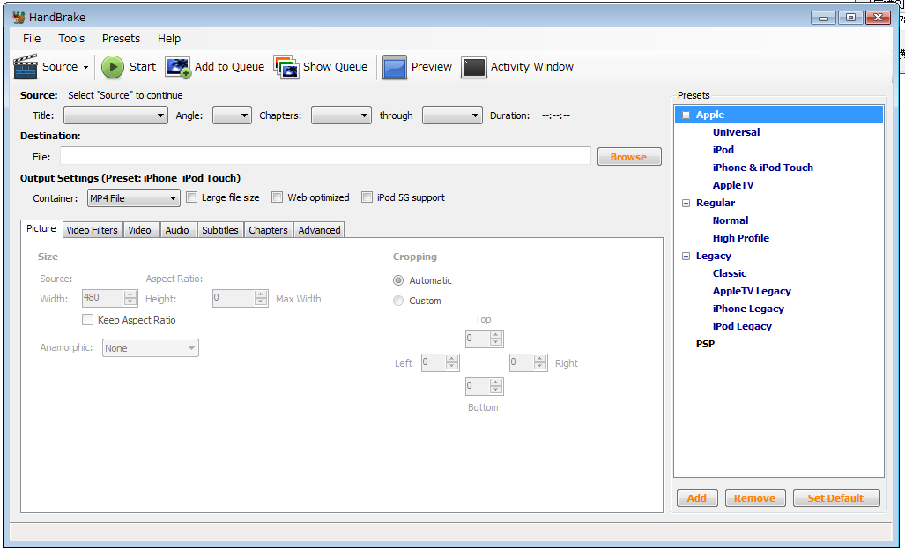Collapse the Apple presets group

686,115
